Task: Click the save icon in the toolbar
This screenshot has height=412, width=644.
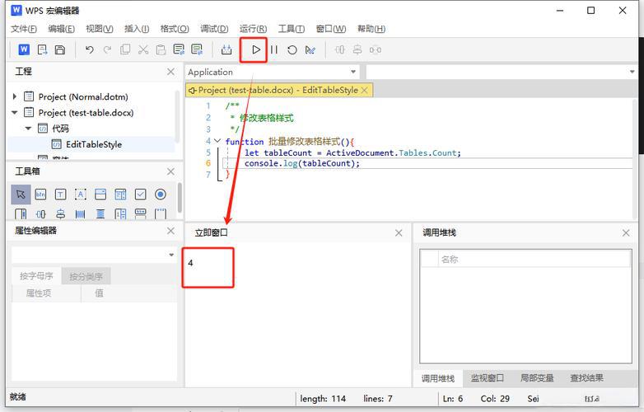Action: pyautogui.click(x=60, y=49)
